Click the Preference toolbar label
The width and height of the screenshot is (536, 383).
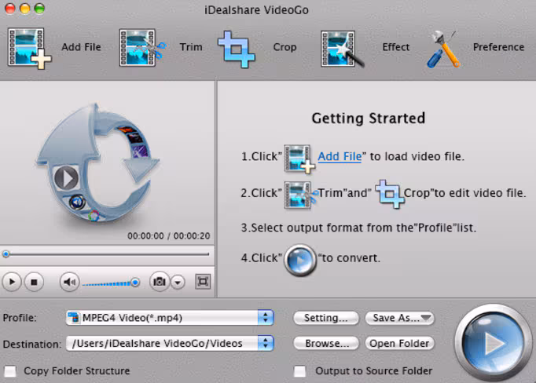[x=498, y=47]
